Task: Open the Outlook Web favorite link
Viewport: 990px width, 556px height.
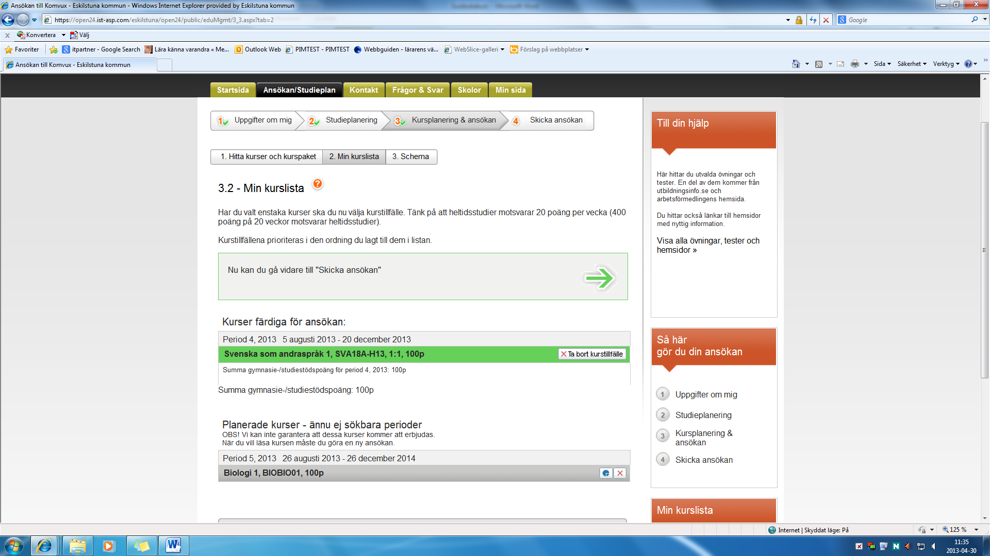Action: tap(258, 49)
